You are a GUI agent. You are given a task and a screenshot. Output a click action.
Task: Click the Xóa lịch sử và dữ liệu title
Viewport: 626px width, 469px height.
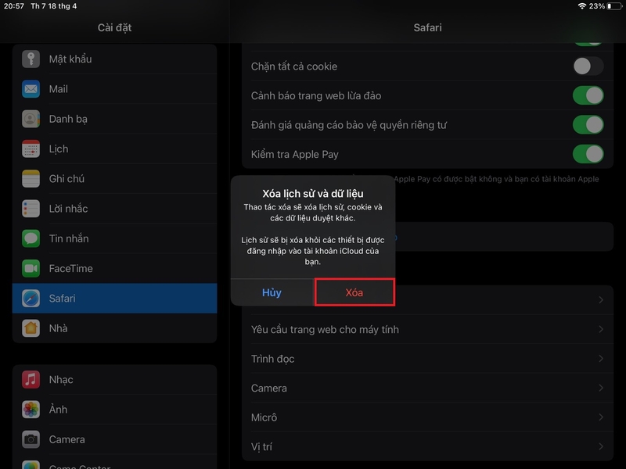tap(313, 193)
